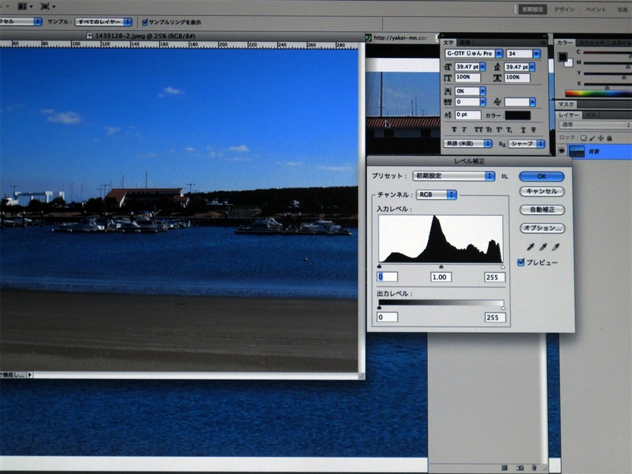Open the サンプル dropdown すべてのレイヤー
Image resolution: width=632 pixels, height=474 pixels.
103,22
